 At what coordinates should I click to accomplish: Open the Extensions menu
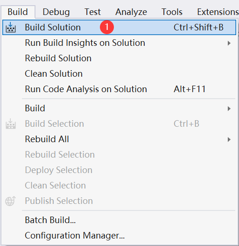[x=218, y=12]
